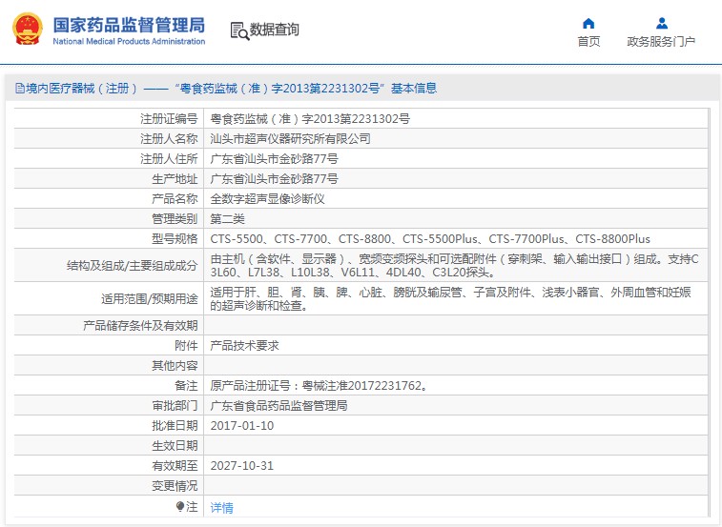Select expiry date 2027-10-31
Image resolution: width=722 pixels, height=527 pixels.
click(241, 466)
